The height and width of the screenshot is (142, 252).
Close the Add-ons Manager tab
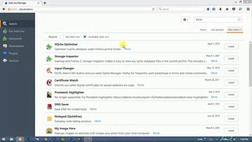38,3
